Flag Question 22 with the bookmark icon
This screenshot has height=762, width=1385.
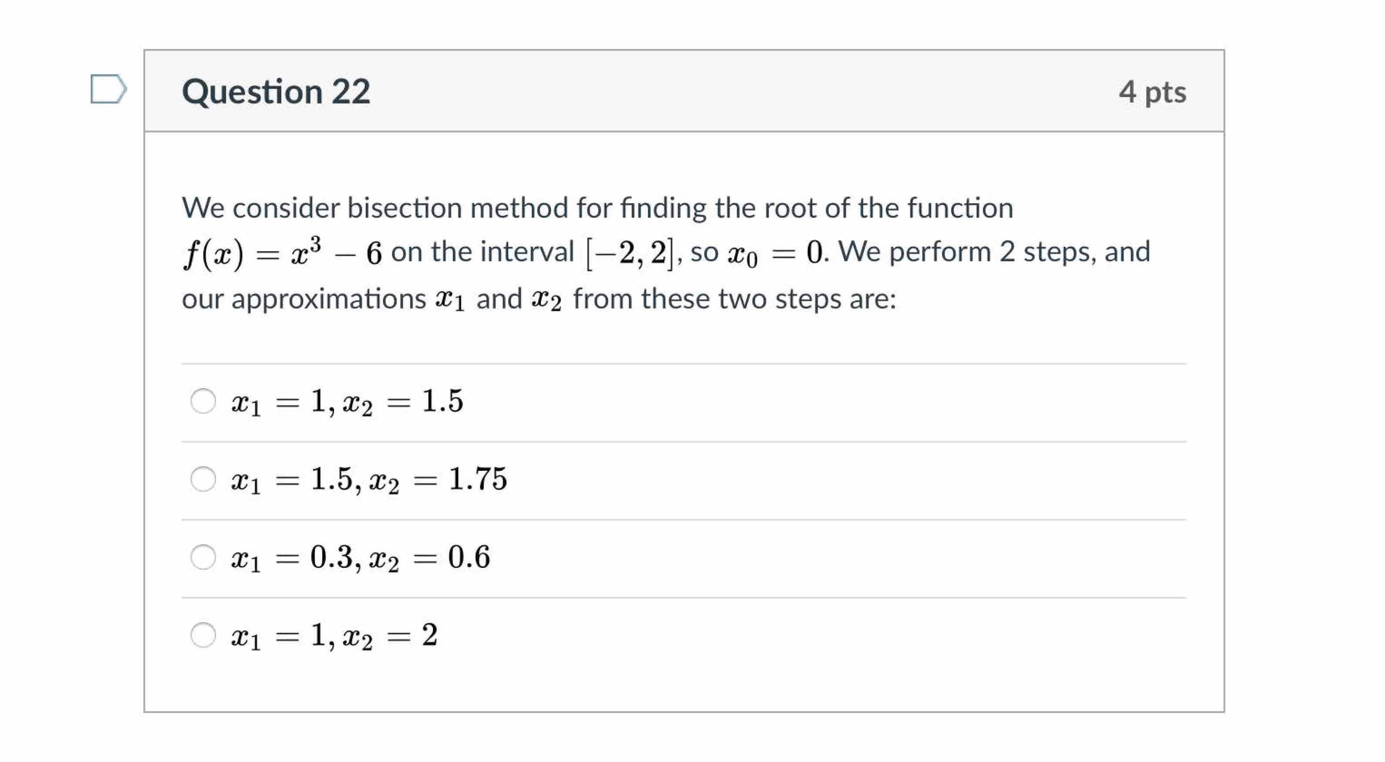108,89
